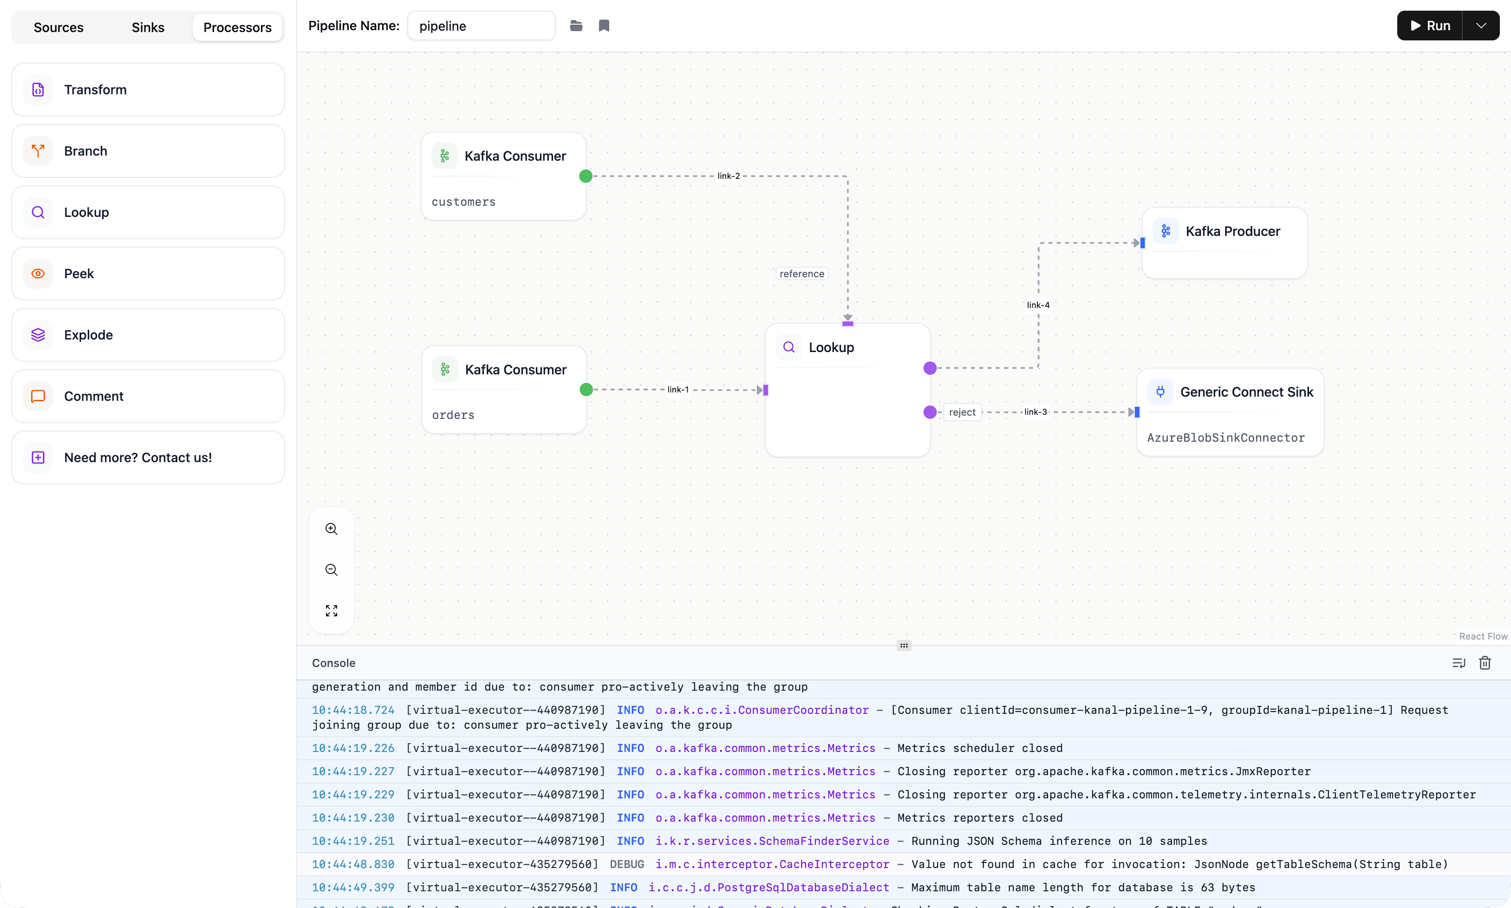This screenshot has width=1511, height=908.
Task: Expand the Run options dropdown arrow
Action: click(x=1481, y=26)
